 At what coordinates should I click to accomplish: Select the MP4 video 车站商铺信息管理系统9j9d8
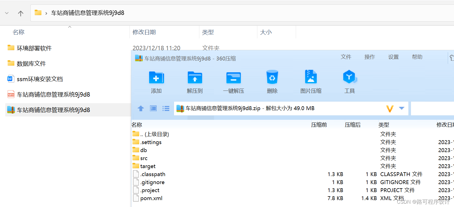[53, 95]
